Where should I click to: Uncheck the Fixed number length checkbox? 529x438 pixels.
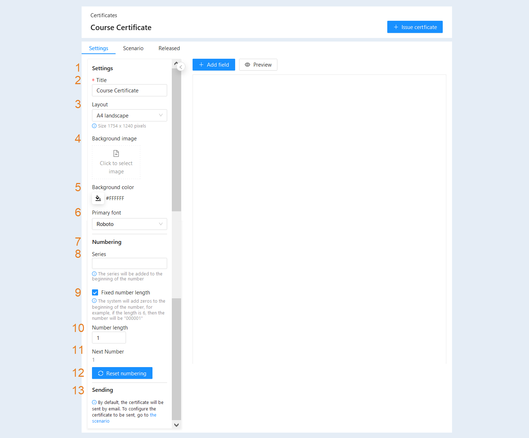[x=95, y=292]
